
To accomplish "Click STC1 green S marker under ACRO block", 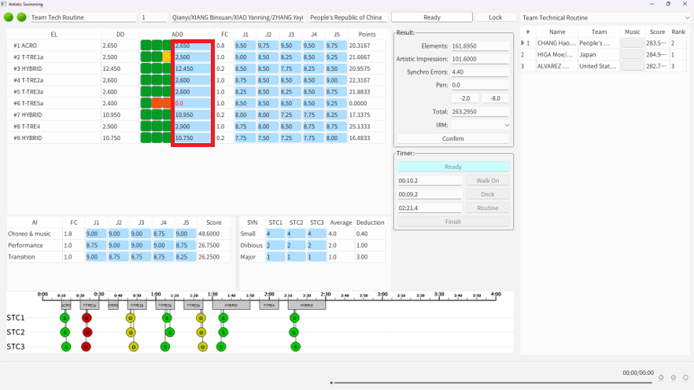I will point(65,318).
